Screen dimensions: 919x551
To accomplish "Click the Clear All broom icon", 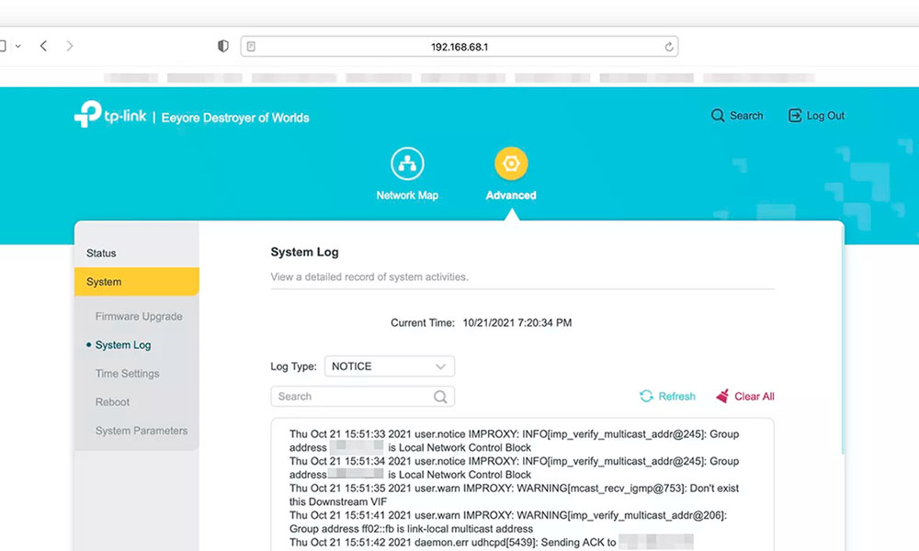I will coord(722,397).
